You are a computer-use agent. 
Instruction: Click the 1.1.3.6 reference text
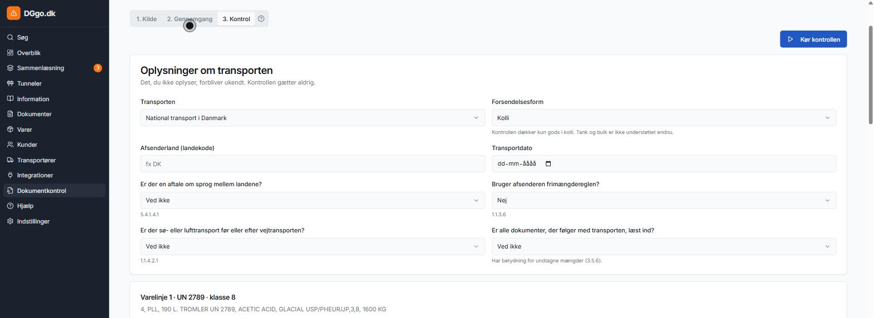499,214
